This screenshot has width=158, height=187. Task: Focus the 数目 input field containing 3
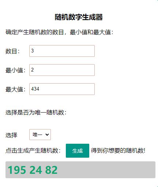[62, 51]
